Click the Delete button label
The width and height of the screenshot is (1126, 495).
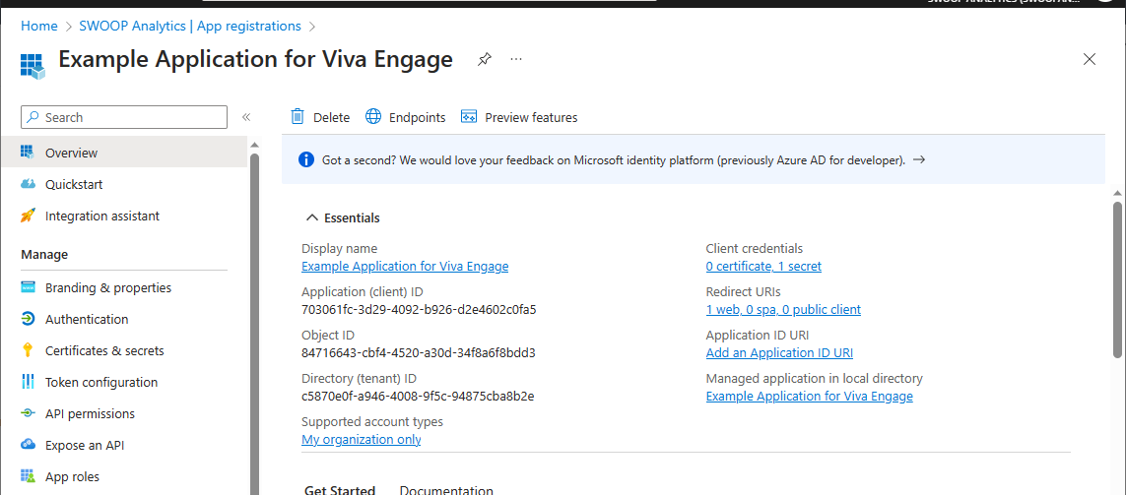[332, 118]
